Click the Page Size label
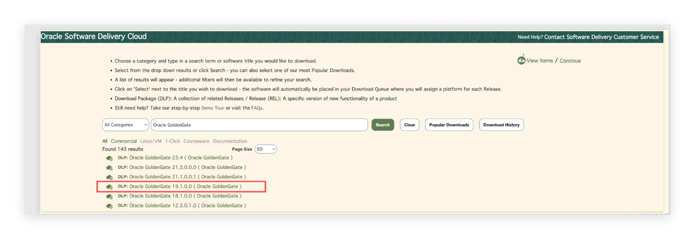Viewport: 695px width, 239px height. 242,149
